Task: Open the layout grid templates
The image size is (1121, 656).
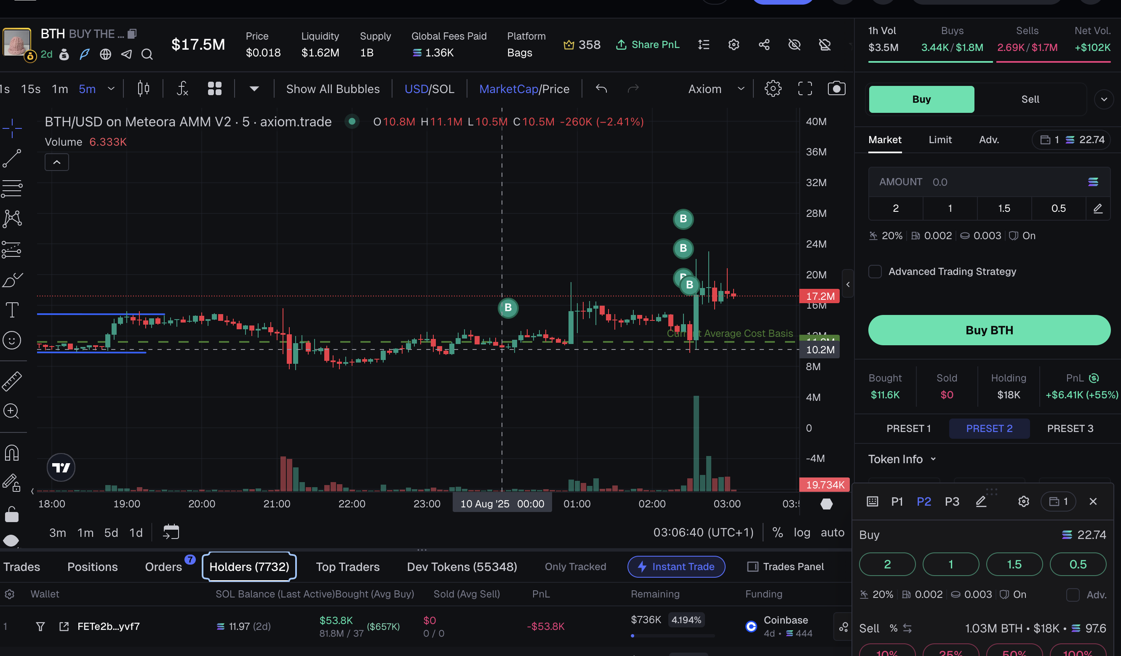Action: point(215,89)
